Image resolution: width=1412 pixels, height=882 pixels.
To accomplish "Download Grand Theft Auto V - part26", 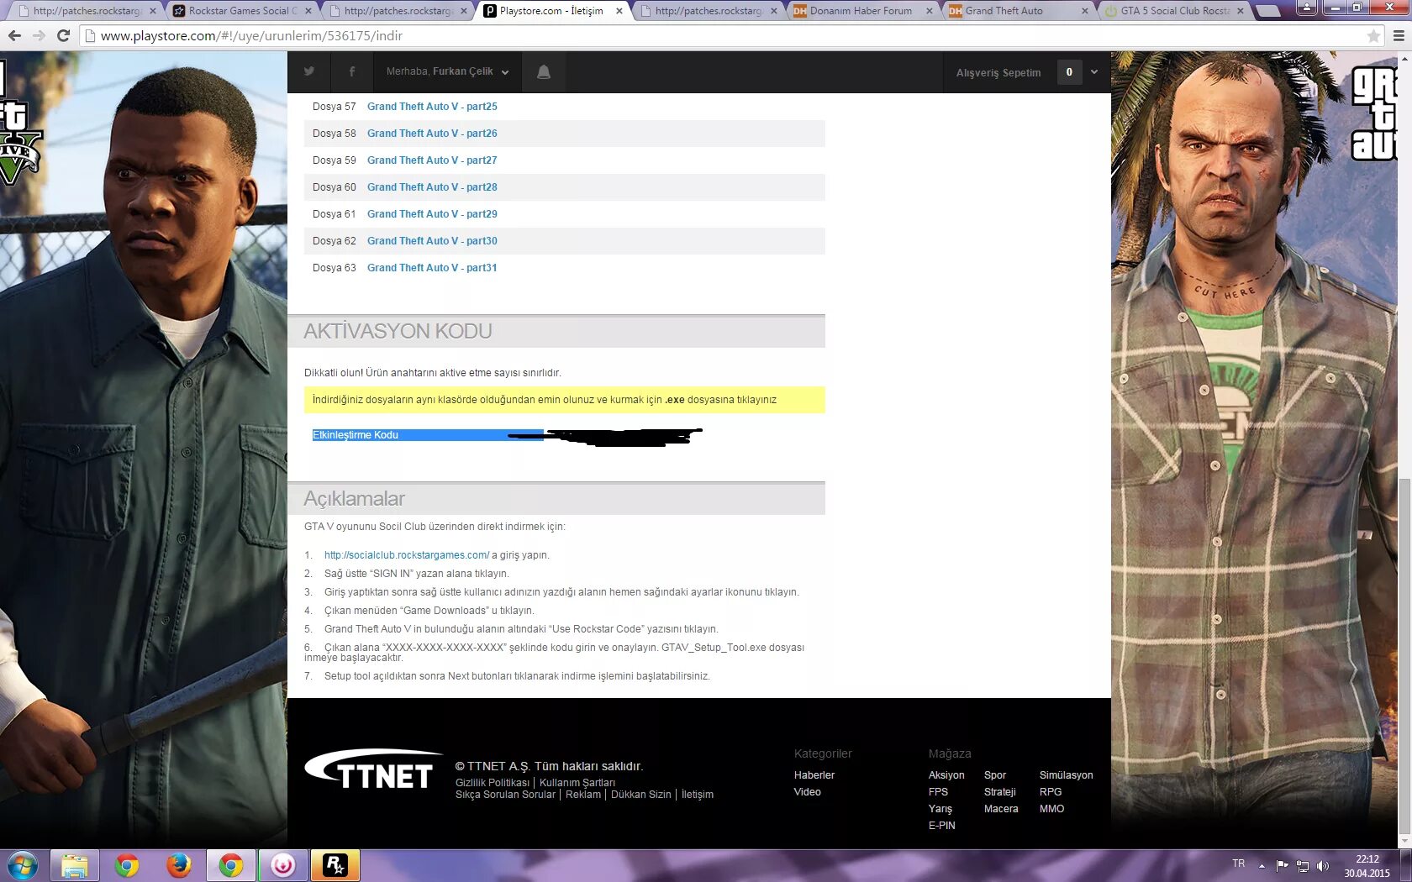I will [432, 134].
